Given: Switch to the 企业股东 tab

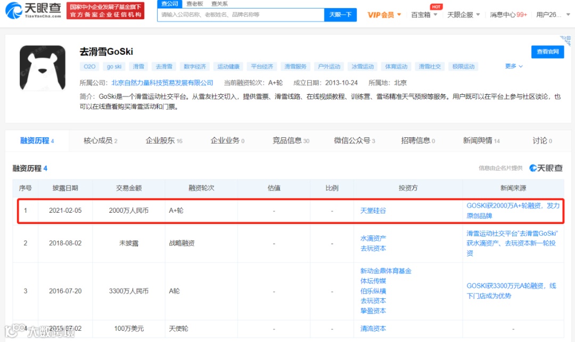Looking at the screenshot, I should [163, 140].
